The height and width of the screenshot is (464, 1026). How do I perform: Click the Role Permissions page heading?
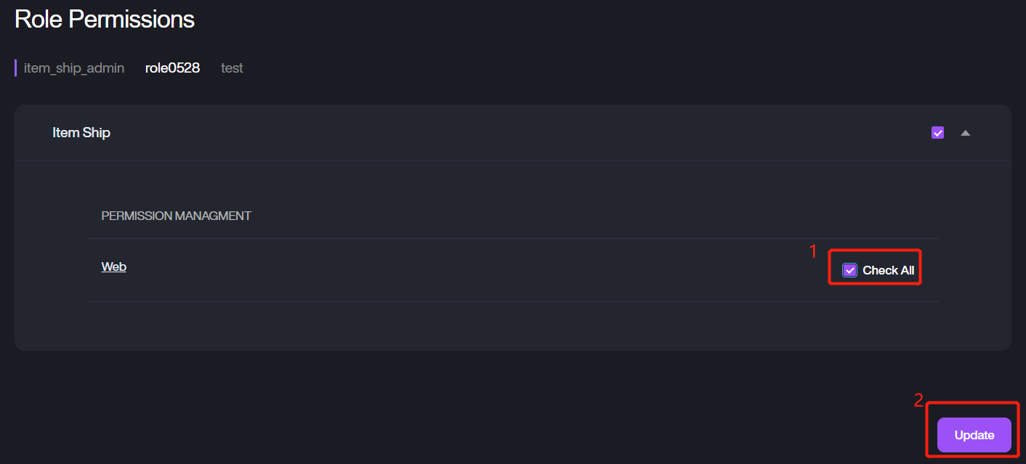(x=105, y=20)
